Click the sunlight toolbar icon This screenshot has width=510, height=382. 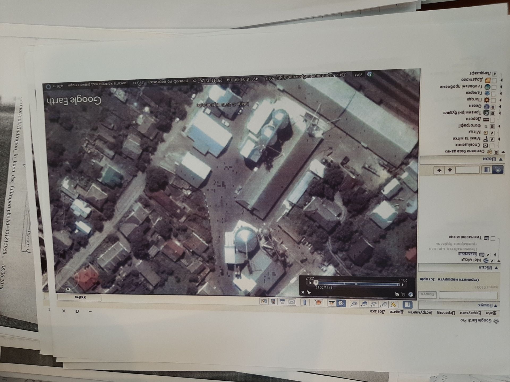coord(331,303)
